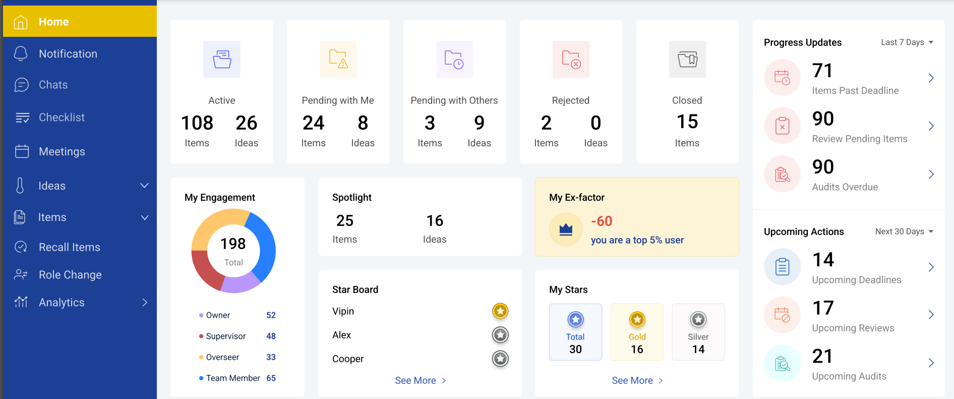The image size is (954, 399).
Task: Click the Review Pending Items clipboard icon
Action: point(783,126)
